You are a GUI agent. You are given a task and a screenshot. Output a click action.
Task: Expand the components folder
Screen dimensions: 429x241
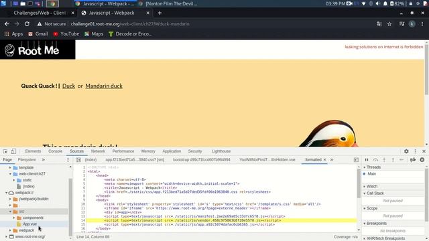pyautogui.click(x=14, y=218)
